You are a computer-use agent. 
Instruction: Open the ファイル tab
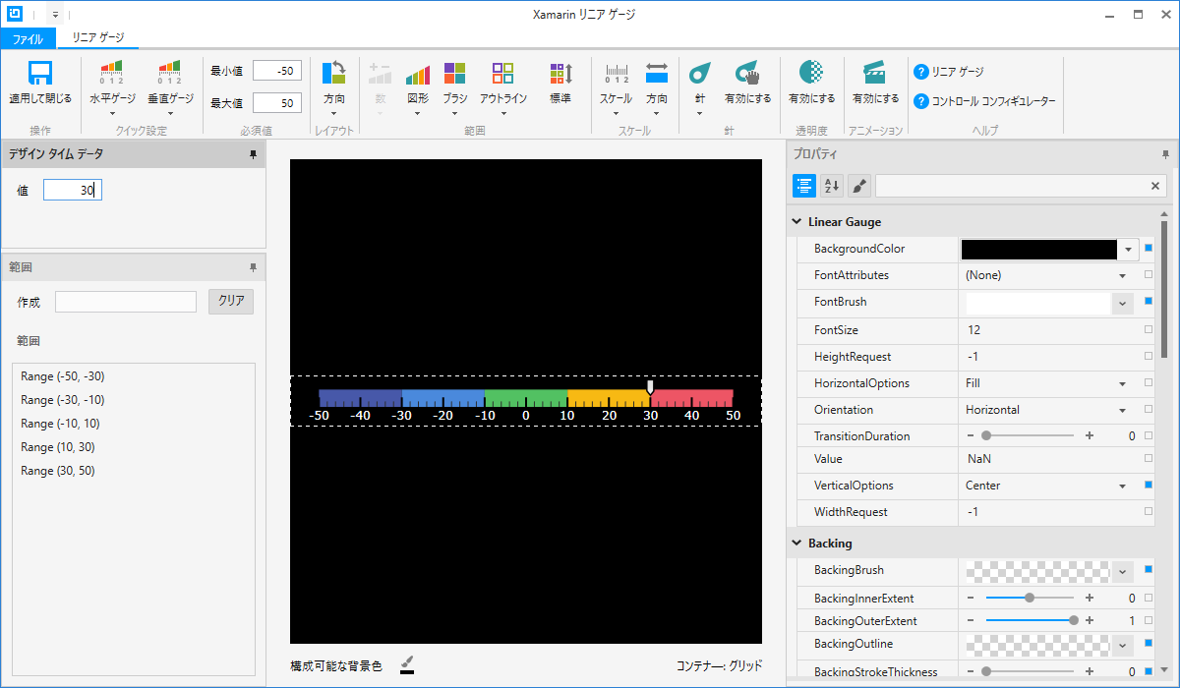(28, 38)
